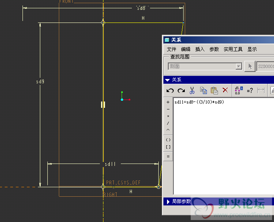Click the H constraint on bottom line
Screen dimensions: 274x222
tap(131, 192)
